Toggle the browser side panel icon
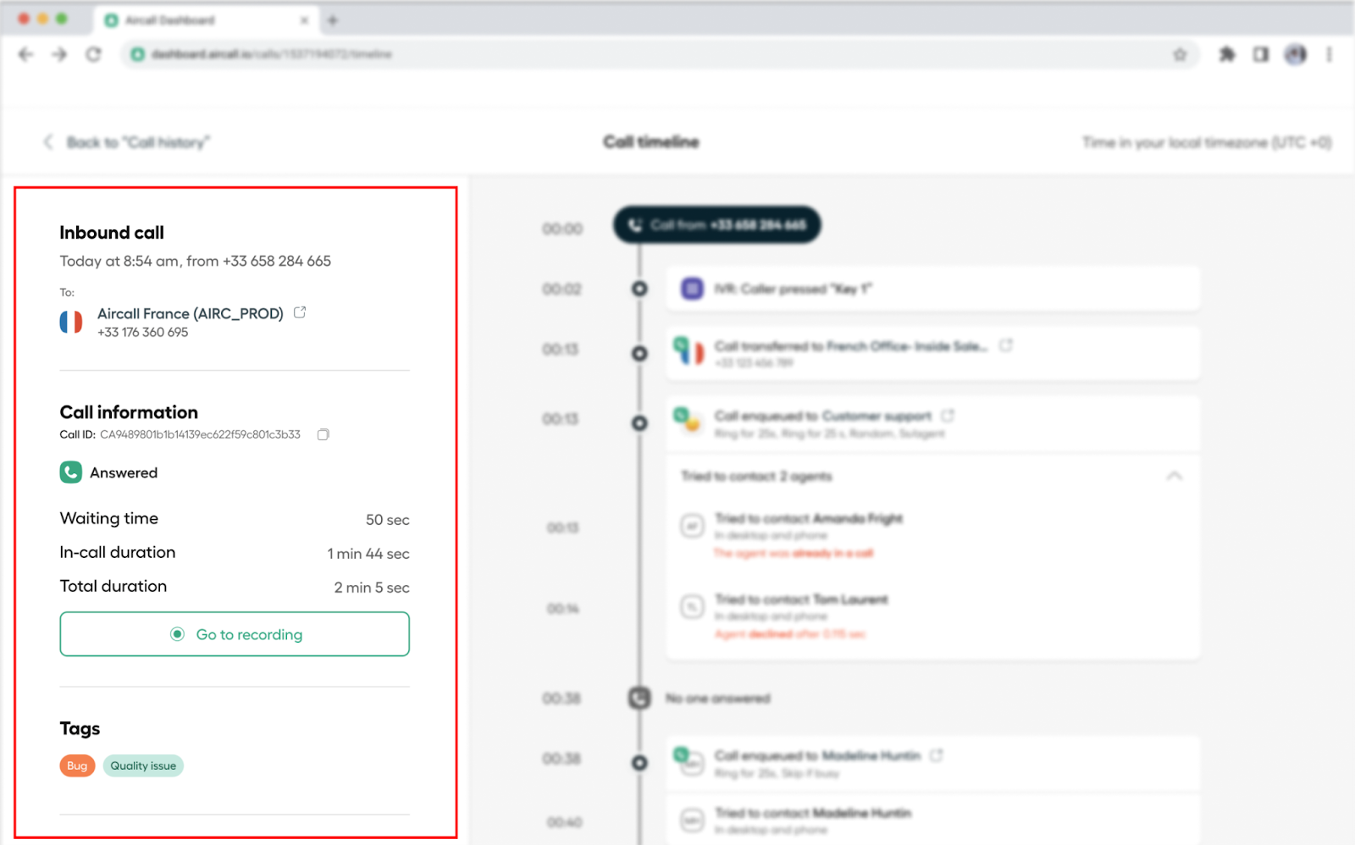Viewport: 1355px width, 845px height. point(1261,54)
